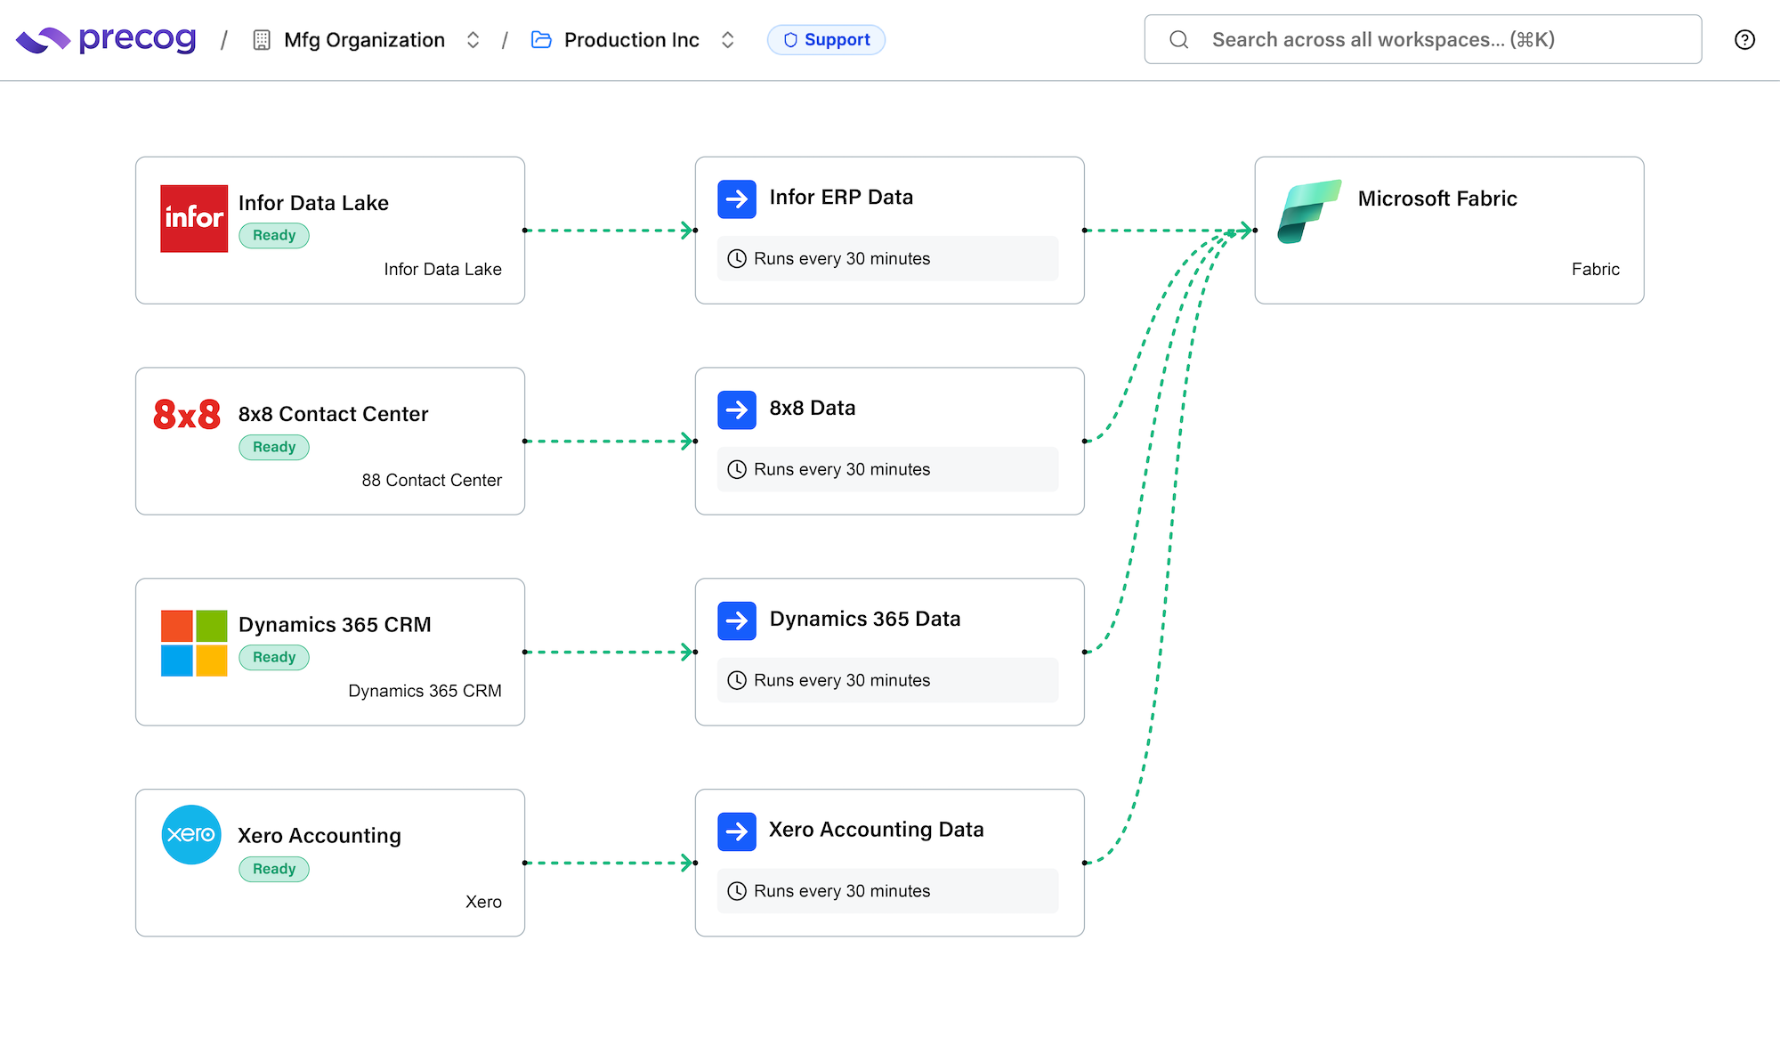Click the Dynamics 365 Microsoft logo

pos(194,643)
